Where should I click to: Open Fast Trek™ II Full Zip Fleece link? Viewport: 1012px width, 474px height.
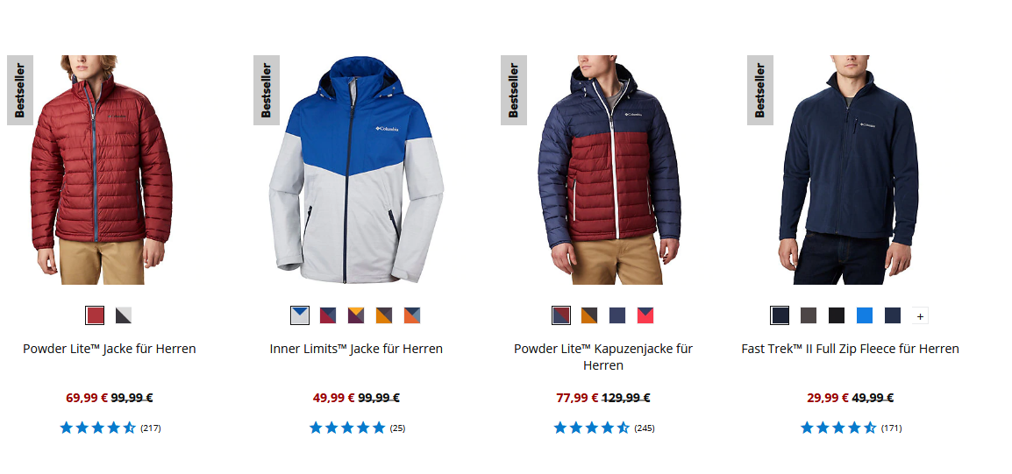point(850,349)
